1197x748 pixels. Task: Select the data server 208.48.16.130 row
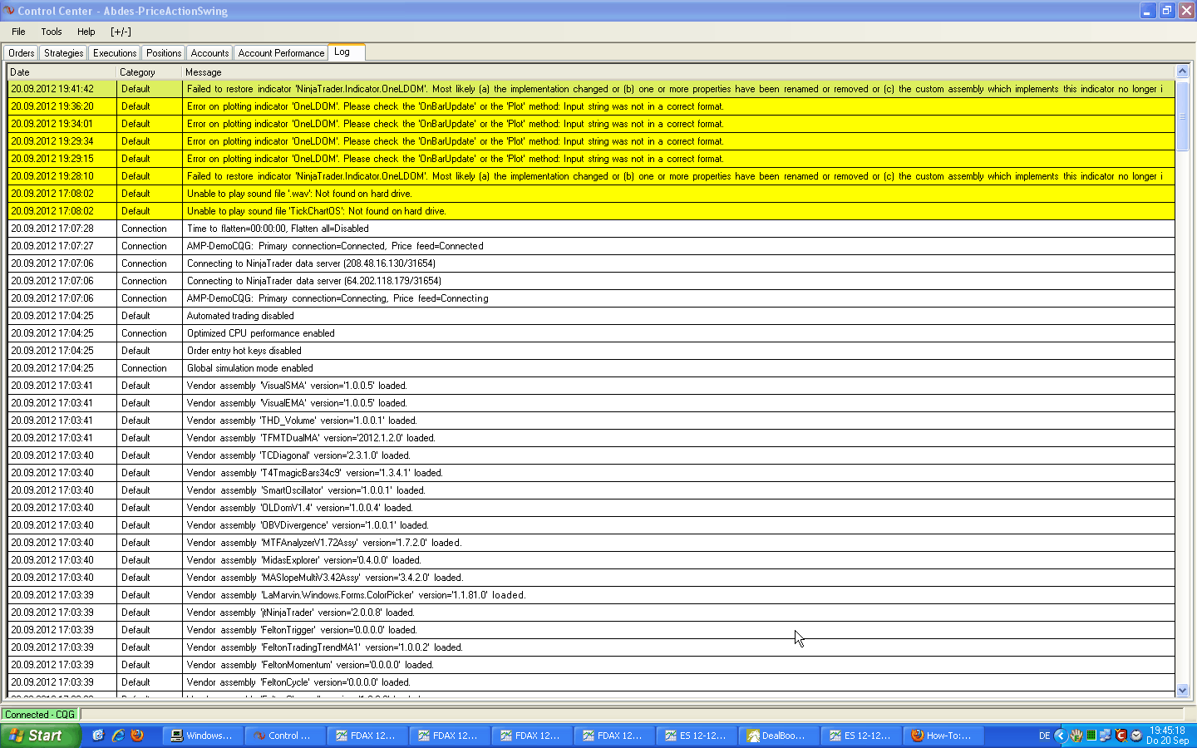click(x=591, y=263)
